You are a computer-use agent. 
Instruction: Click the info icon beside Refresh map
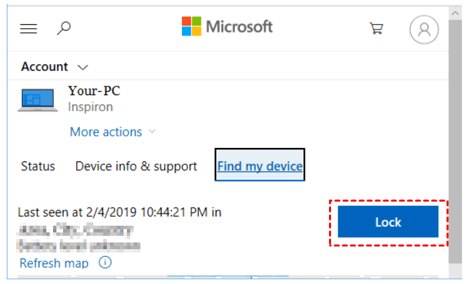pos(105,263)
